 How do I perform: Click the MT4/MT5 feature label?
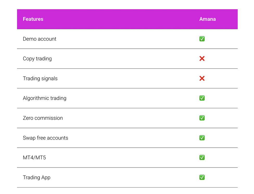[34, 157]
